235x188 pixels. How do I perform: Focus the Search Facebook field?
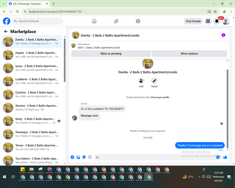[x=38, y=21]
